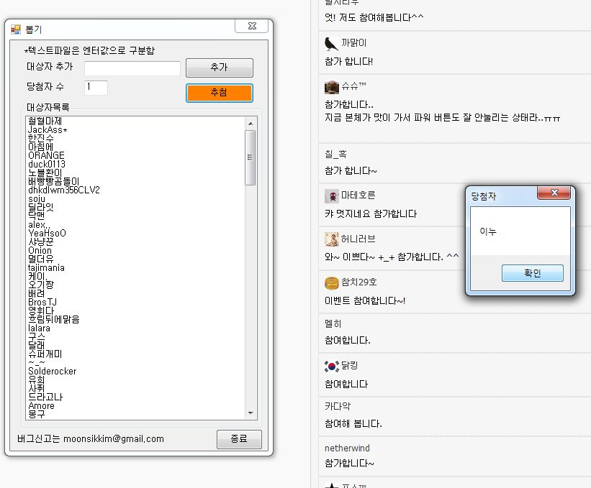Click the 대상자 추가 text field
The image size is (591, 488).
click(x=132, y=68)
